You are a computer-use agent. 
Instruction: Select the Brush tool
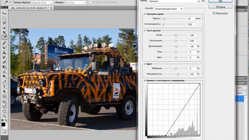coord(4,47)
